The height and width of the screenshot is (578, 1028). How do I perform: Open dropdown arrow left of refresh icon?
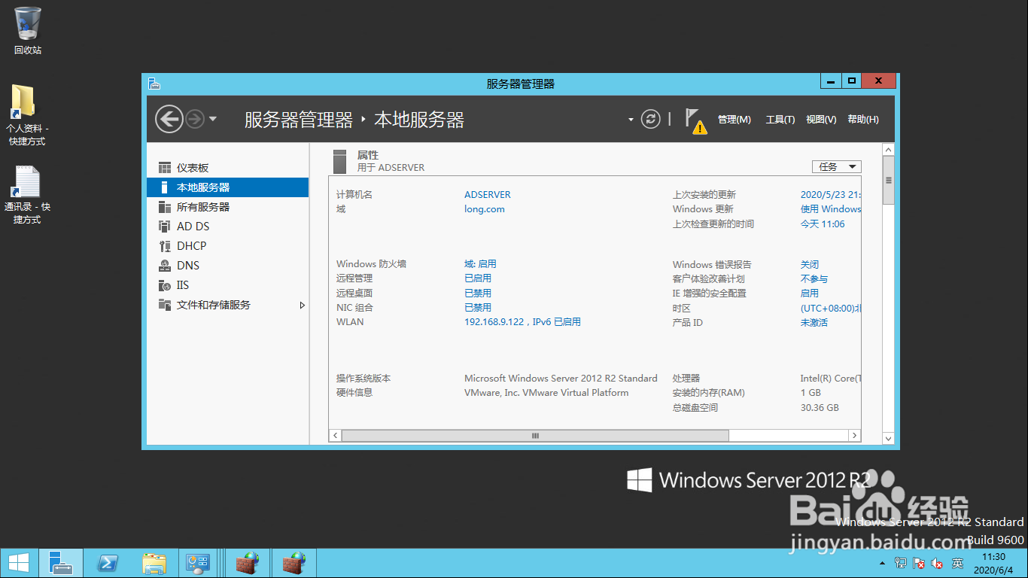[631, 120]
